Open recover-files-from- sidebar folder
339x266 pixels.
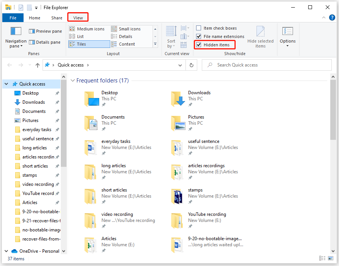pos(41,239)
